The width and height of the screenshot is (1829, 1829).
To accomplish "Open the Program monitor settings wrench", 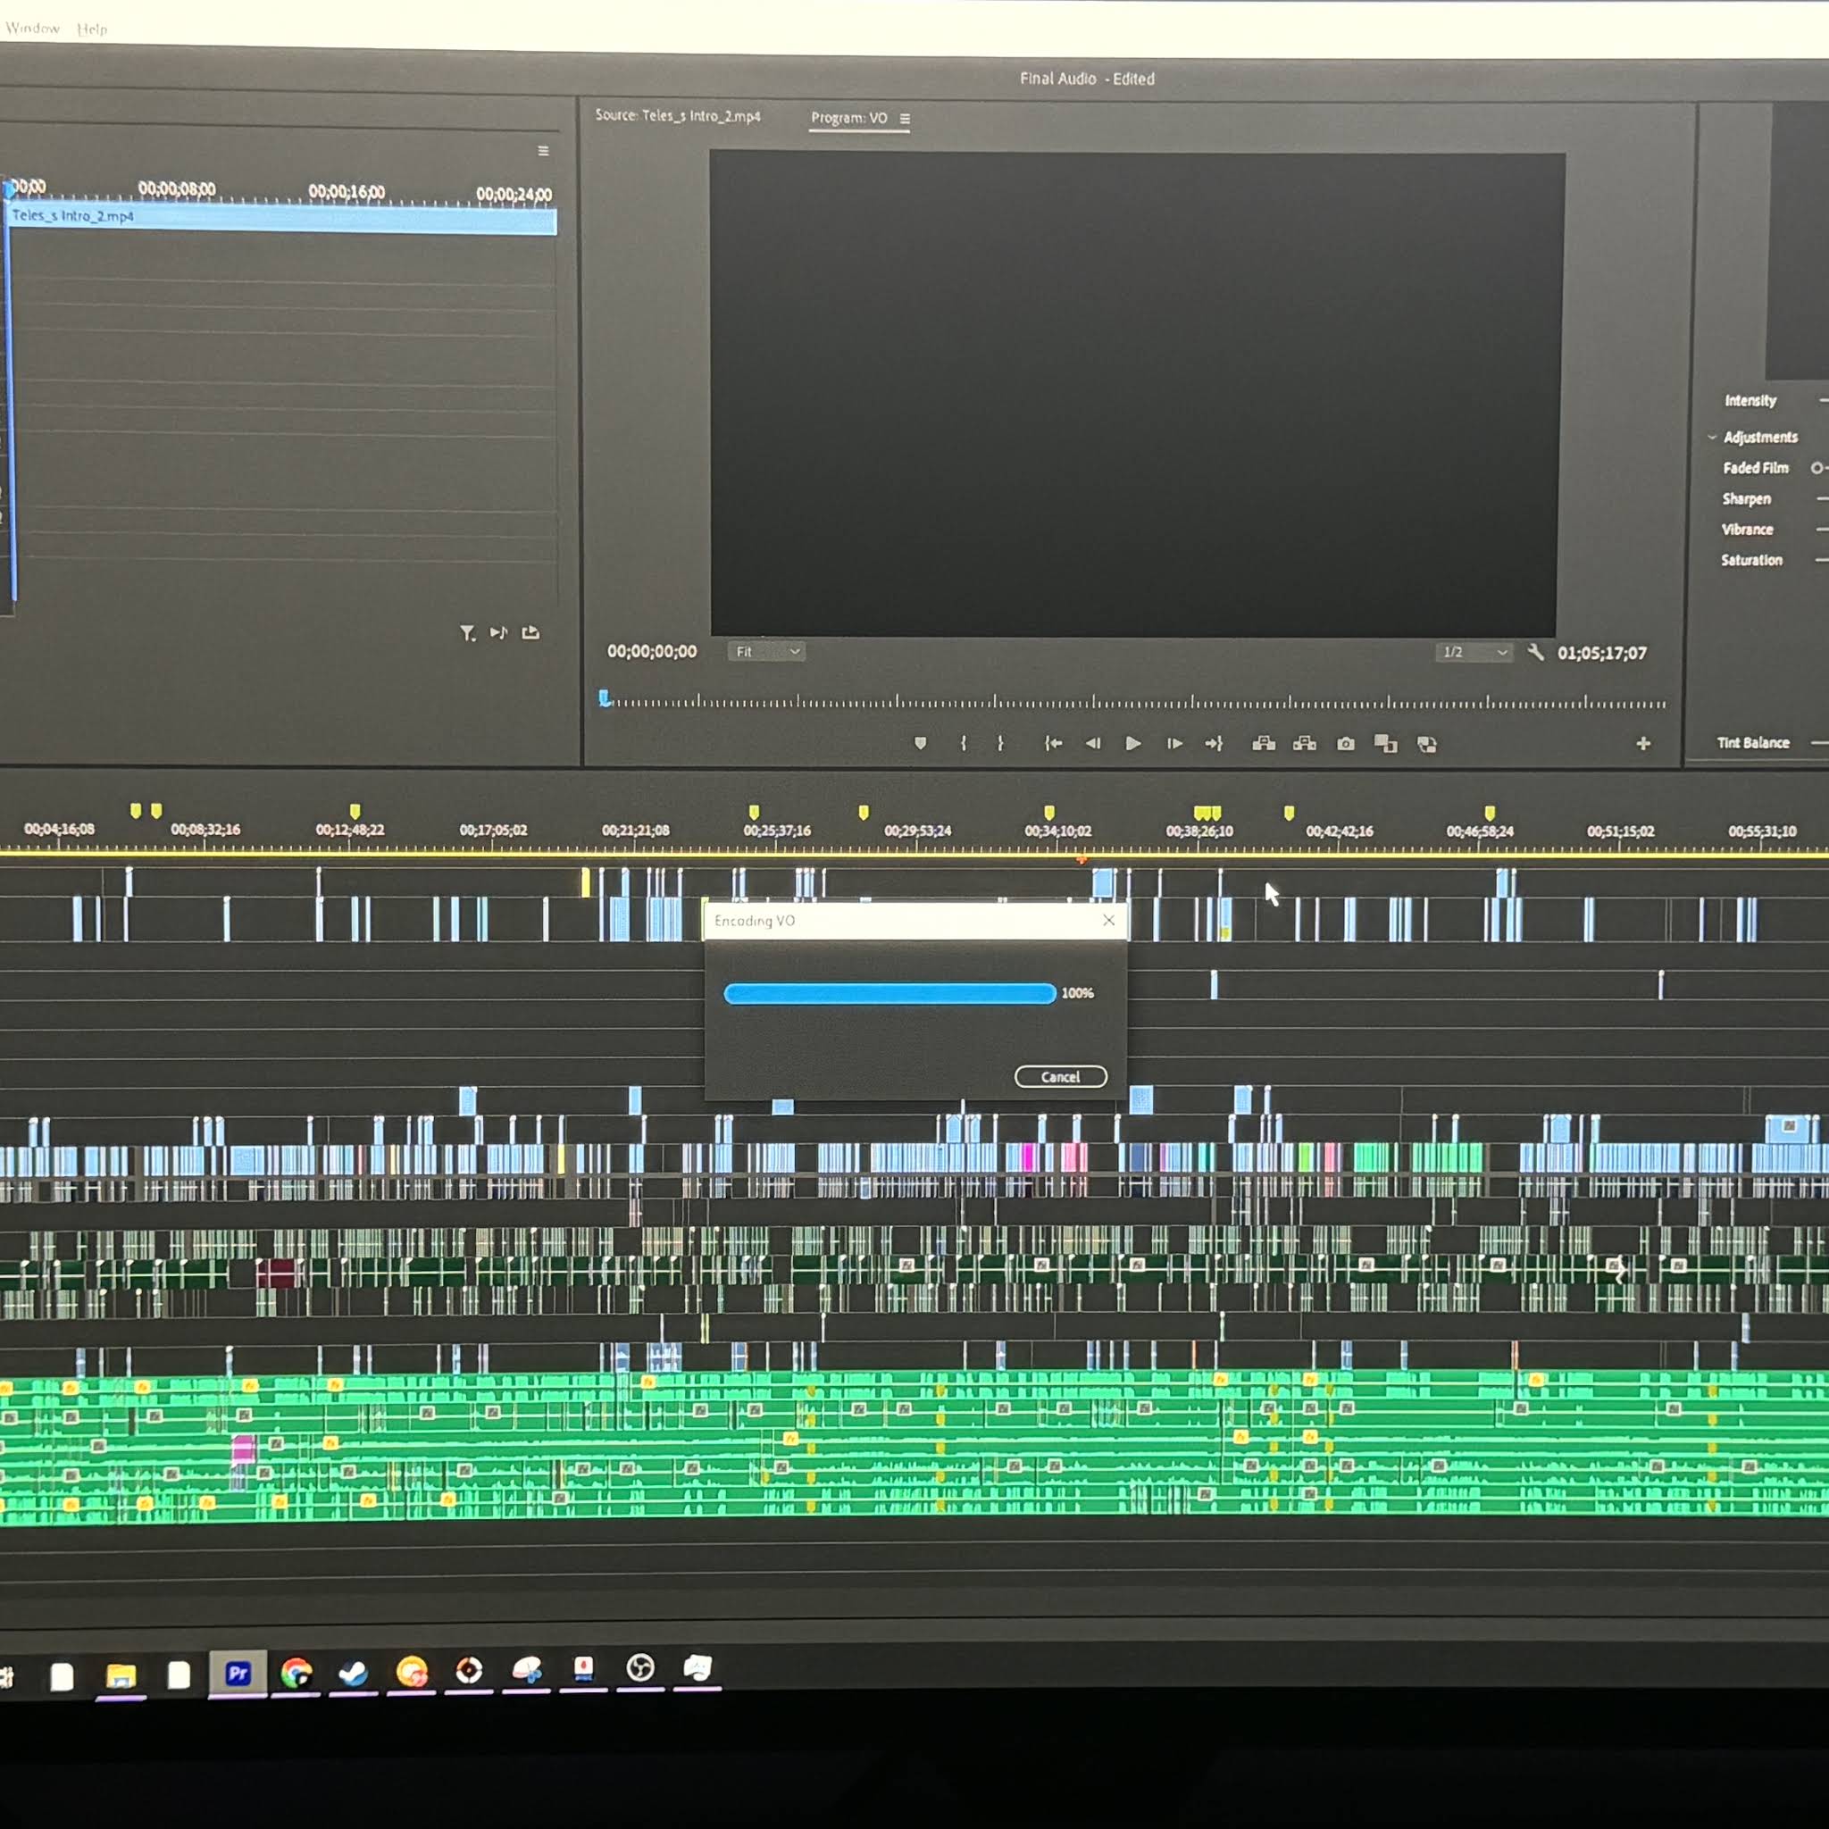I will pos(1535,652).
